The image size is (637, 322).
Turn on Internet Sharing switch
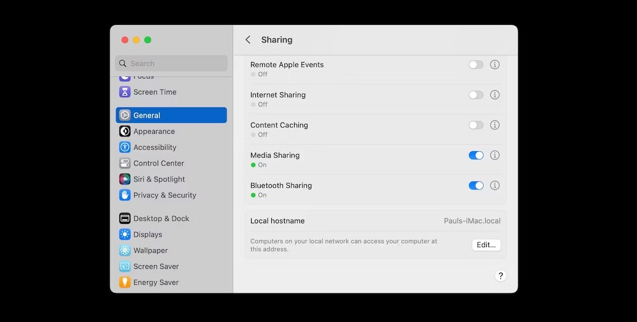point(476,95)
